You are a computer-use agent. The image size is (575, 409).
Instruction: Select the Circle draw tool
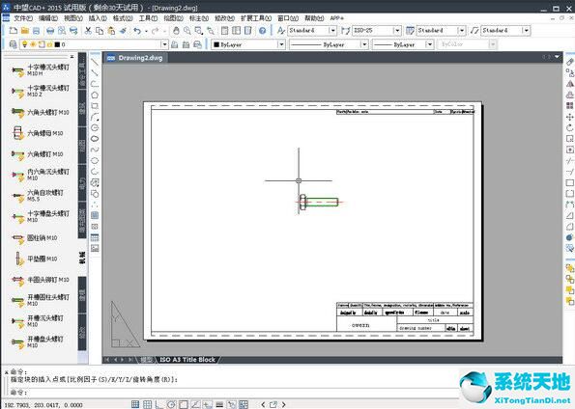[x=95, y=127]
